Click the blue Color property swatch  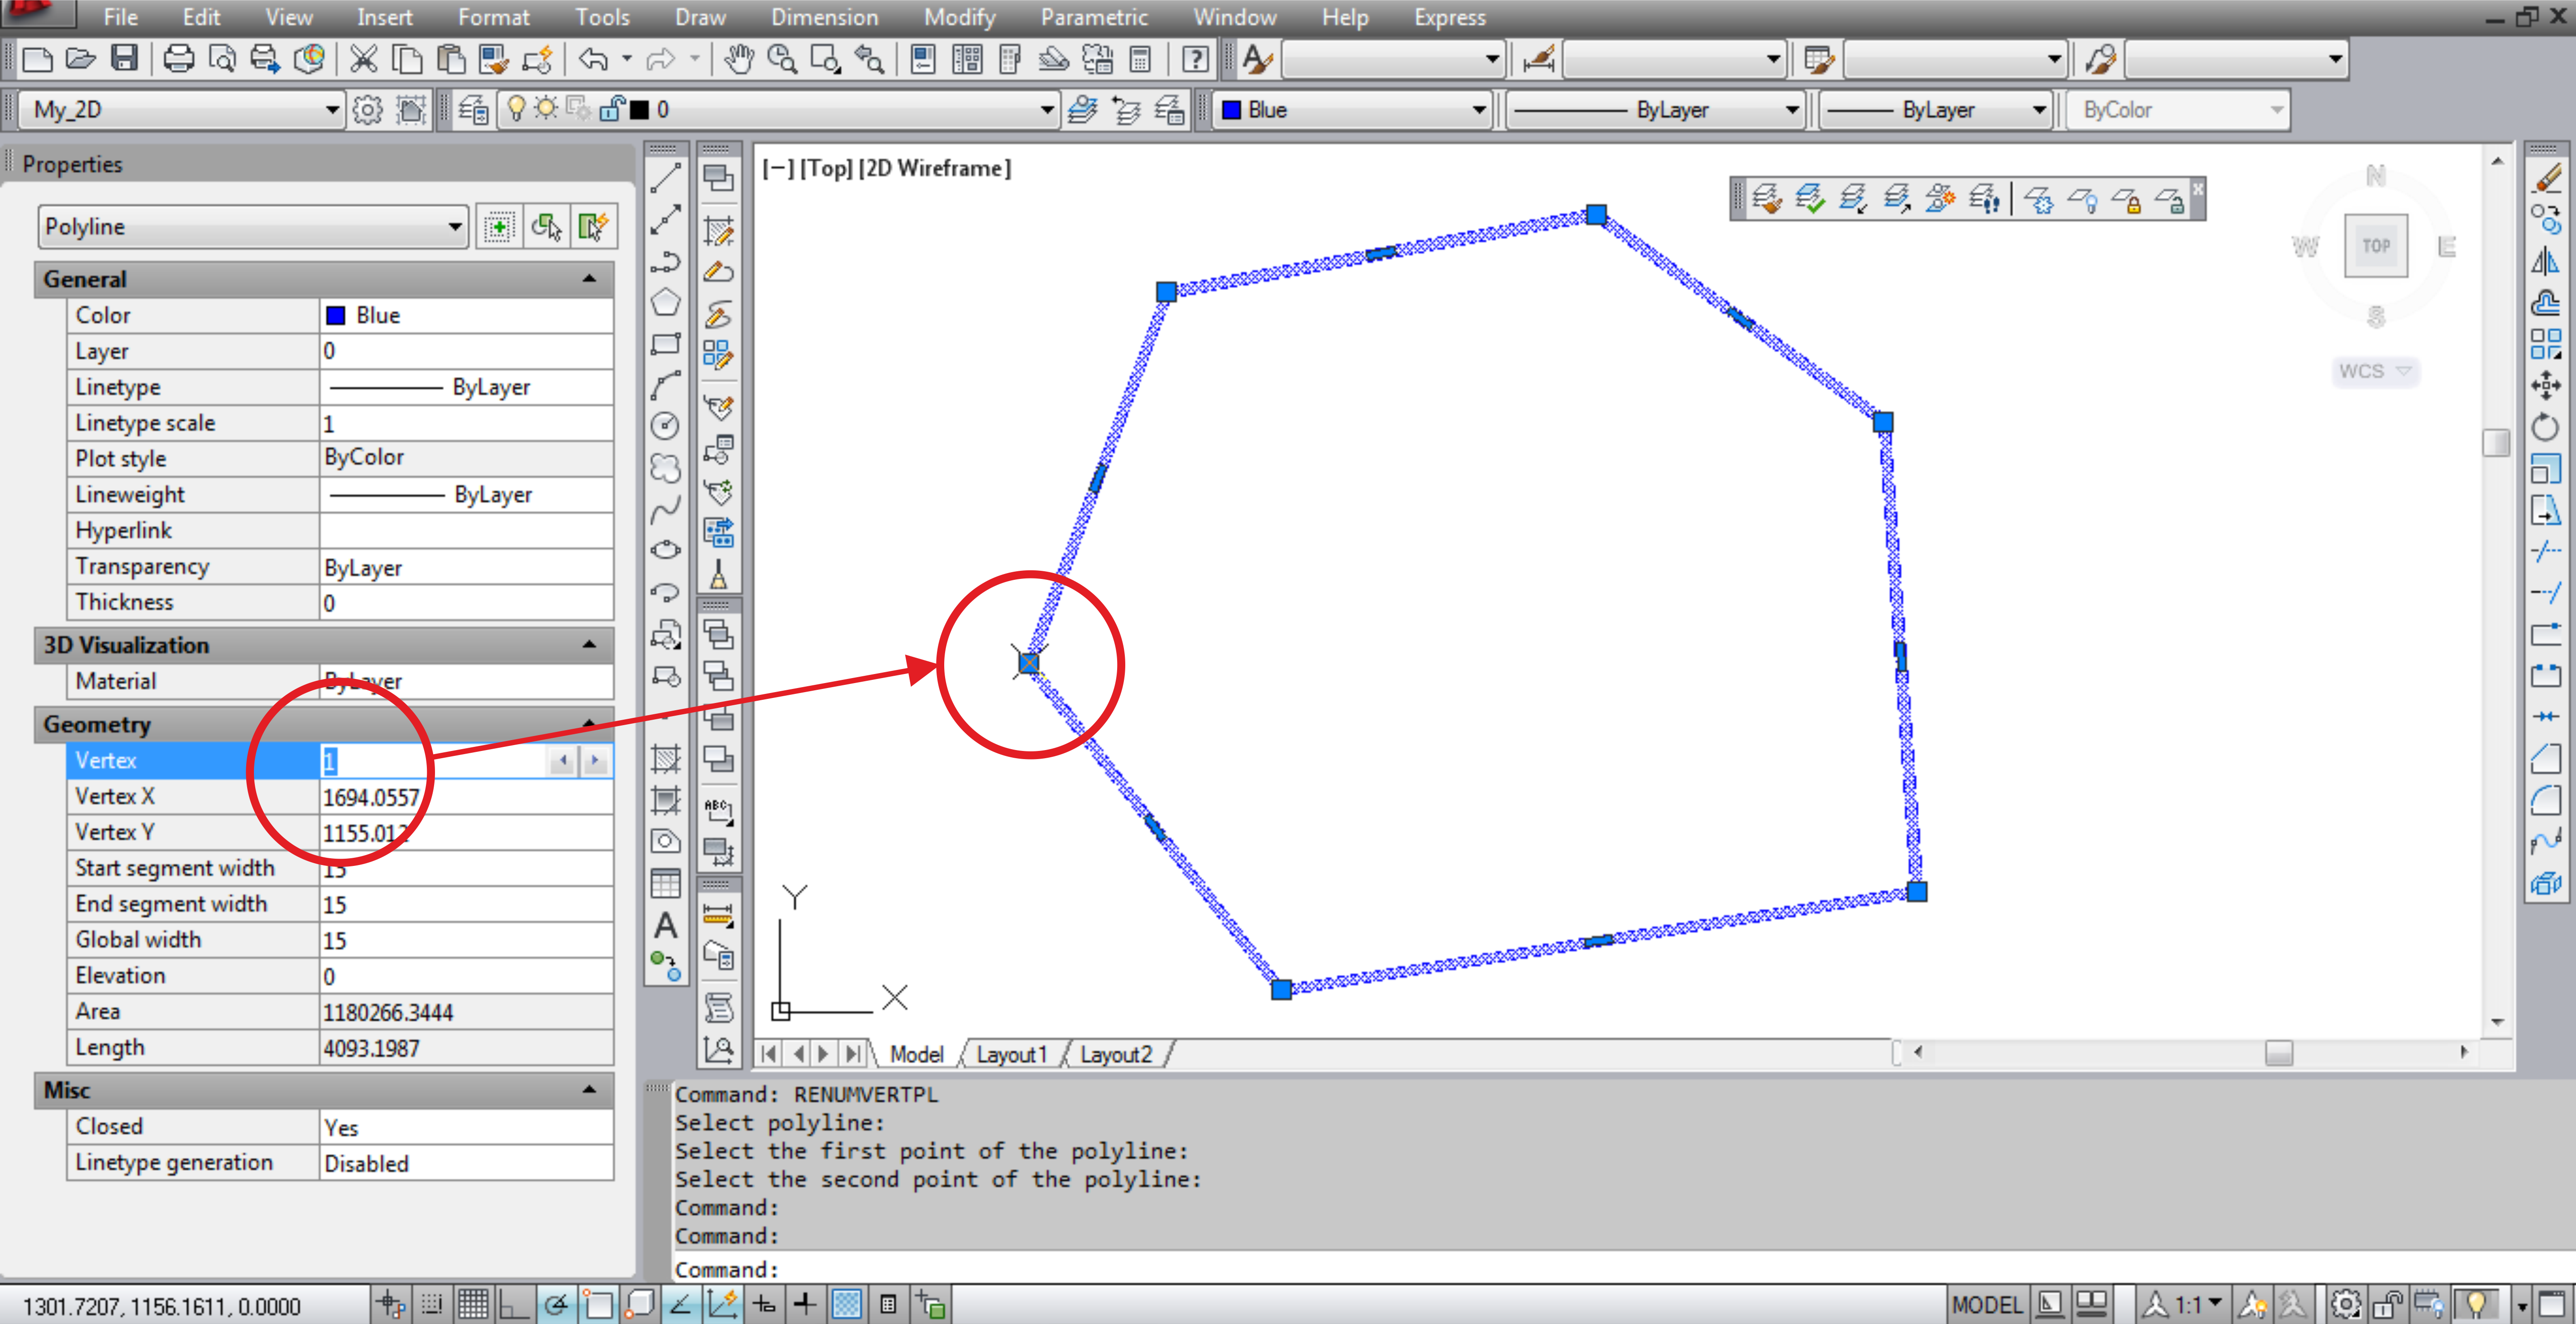click(336, 316)
